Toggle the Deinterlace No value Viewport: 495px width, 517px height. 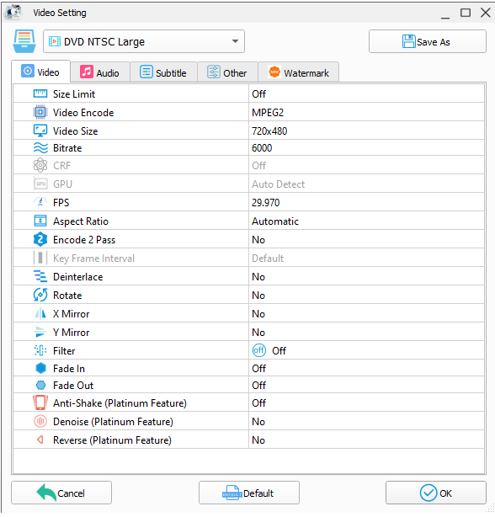[x=366, y=277]
